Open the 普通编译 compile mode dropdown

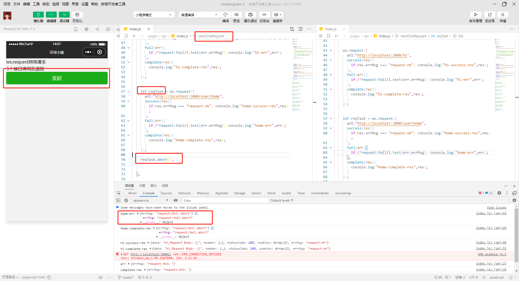199,15
